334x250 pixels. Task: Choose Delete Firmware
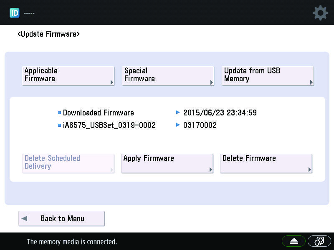(266, 163)
